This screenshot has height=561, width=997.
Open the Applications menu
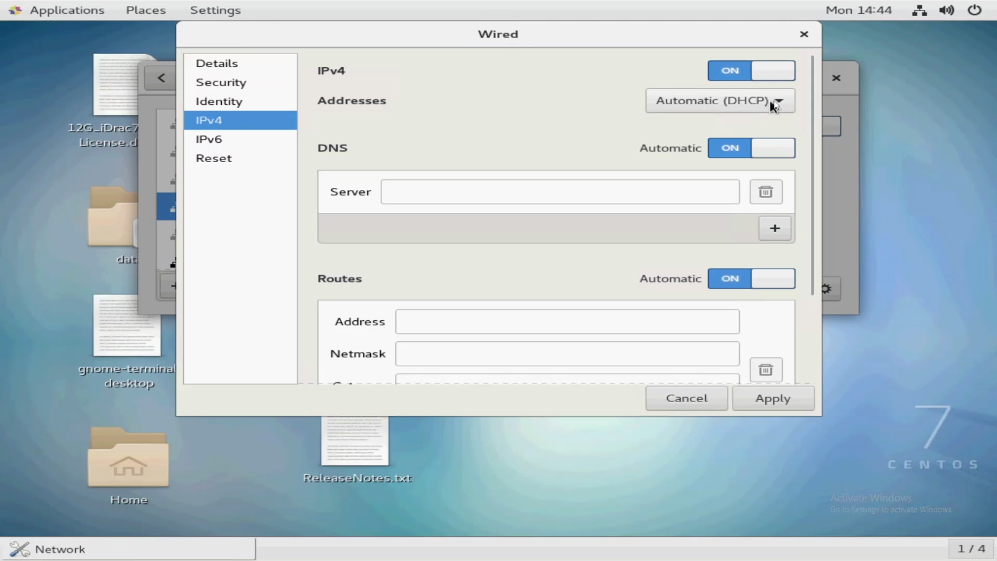(66, 11)
